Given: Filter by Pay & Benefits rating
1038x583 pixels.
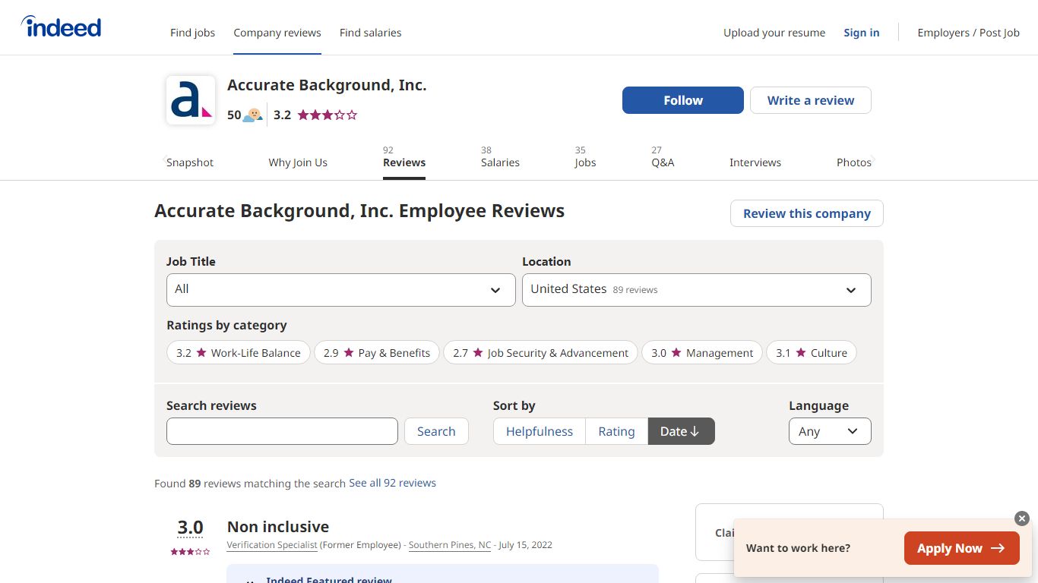Looking at the screenshot, I should click(377, 353).
